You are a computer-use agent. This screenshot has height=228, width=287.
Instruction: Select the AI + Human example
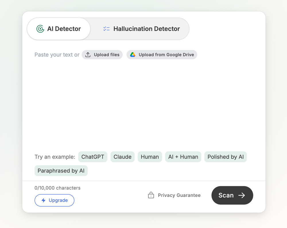(x=183, y=157)
